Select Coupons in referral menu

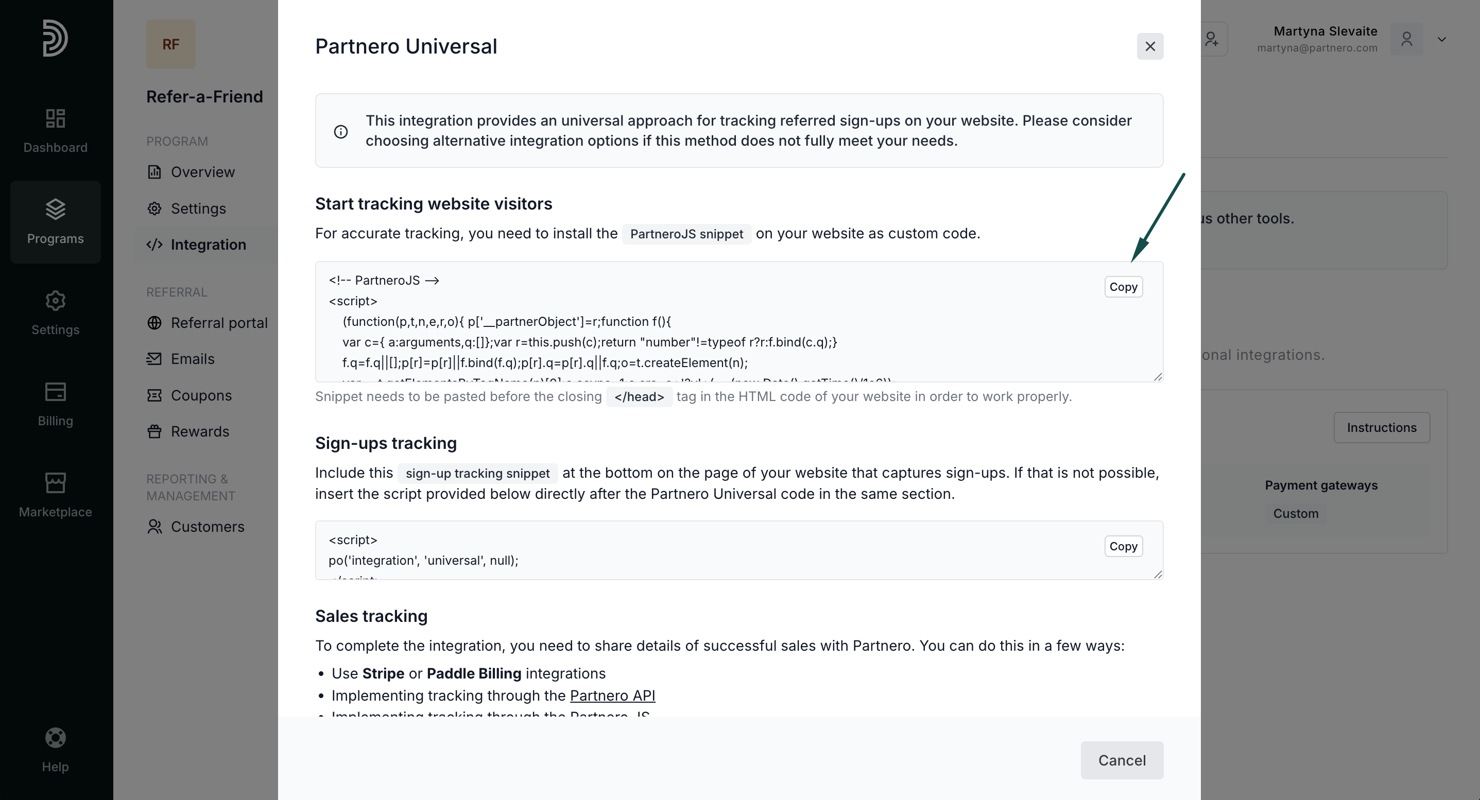tap(201, 396)
